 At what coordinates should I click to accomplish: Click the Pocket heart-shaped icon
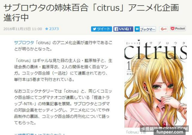172,29
